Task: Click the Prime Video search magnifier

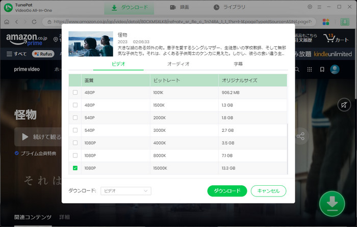Action: pos(297,69)
